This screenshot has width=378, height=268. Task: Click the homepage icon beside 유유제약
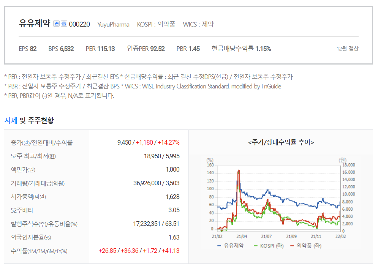point(56,24)
